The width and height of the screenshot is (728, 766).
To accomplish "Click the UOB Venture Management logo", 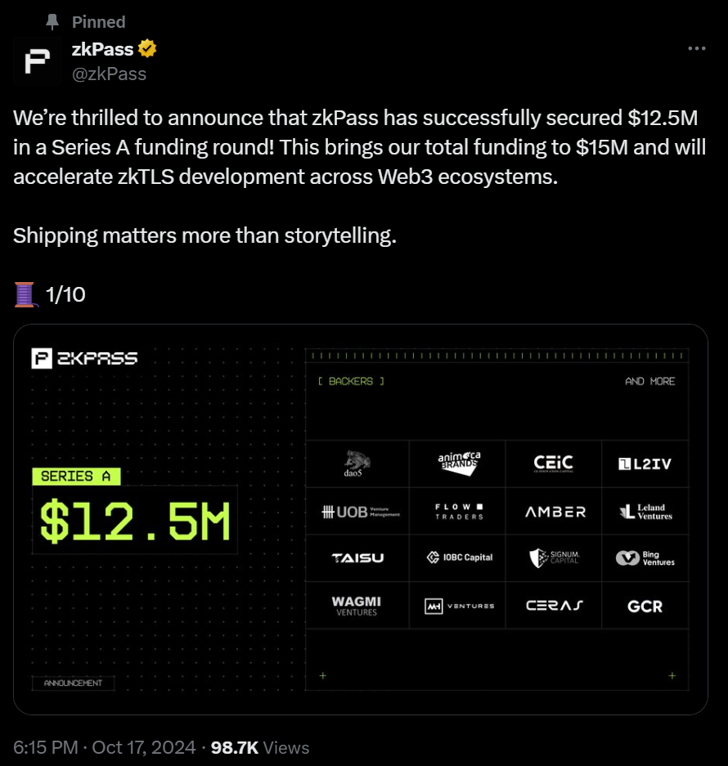I will click(x=361, y=512).
